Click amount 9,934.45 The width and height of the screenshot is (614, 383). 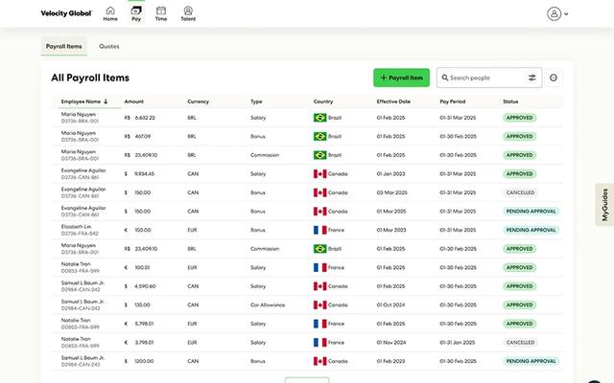pyautogui.click(x=145, y=174)
